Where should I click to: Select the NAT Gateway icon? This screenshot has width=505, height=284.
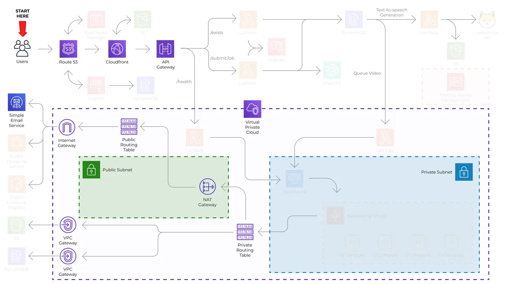207,187
